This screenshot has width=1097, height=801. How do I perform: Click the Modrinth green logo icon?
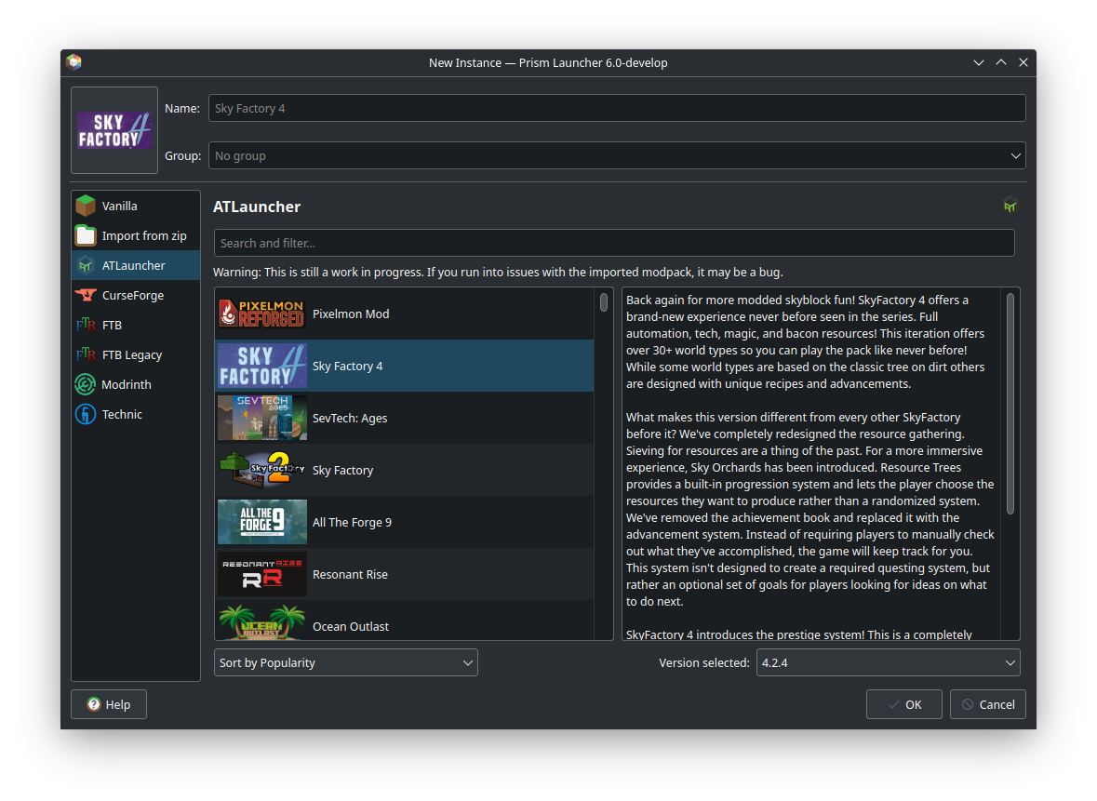(x=86, y=384)
